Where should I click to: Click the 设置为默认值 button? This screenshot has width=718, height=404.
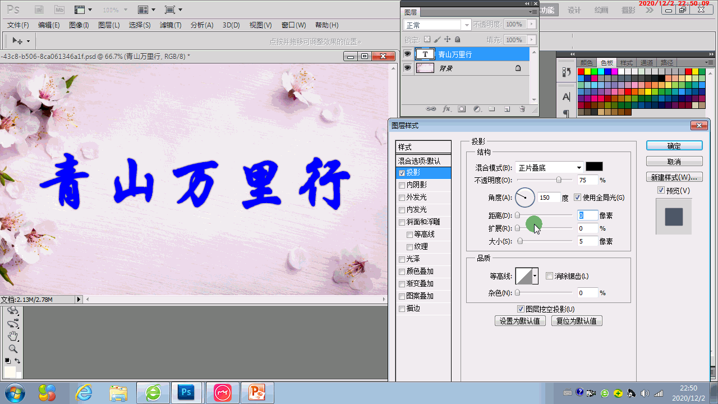520,321
